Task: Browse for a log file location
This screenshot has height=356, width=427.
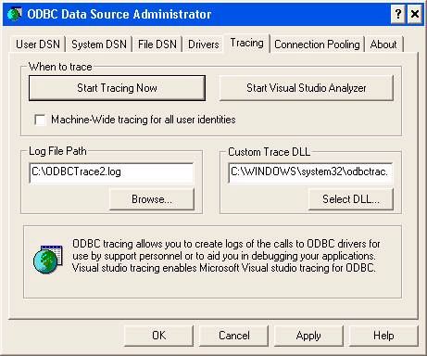Action: [x=152, y=199]
